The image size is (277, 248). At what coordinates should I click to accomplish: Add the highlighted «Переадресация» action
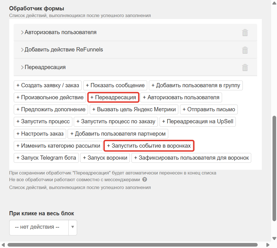[113, 97]
